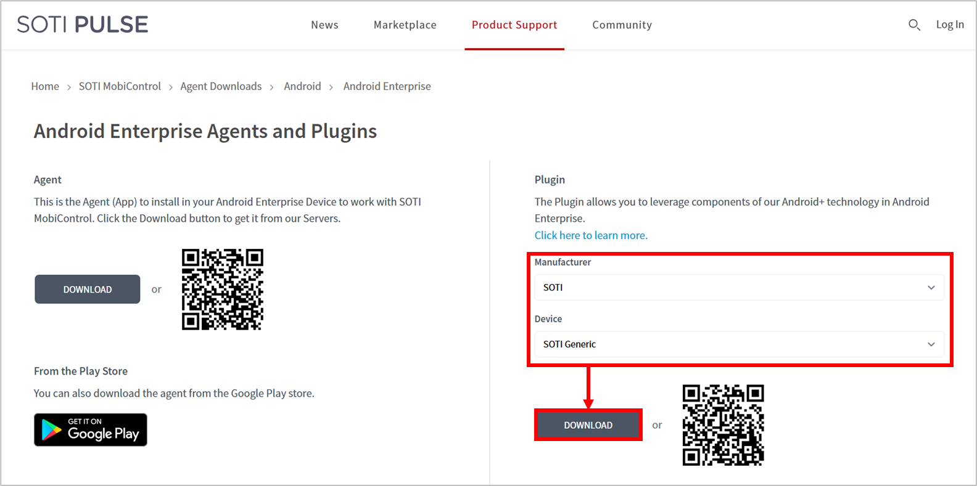977x486 pixels.
Task: Expand the Manufacturer dropdown showing SOTI
Action: coord(740,288)
